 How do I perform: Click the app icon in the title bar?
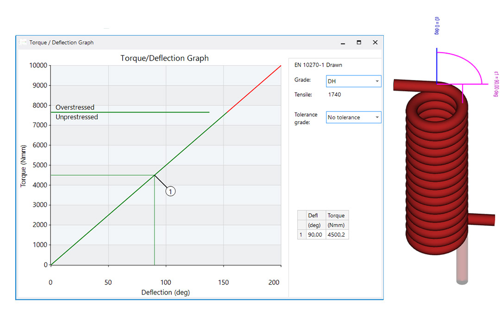click(x=23, y=43)
